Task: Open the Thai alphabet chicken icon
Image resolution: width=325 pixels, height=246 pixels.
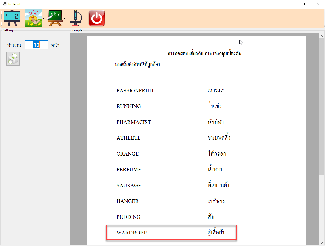Action: pos(33,18)
